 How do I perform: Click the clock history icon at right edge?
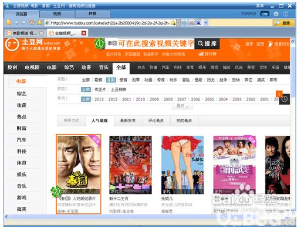click(x=285, y=99)
